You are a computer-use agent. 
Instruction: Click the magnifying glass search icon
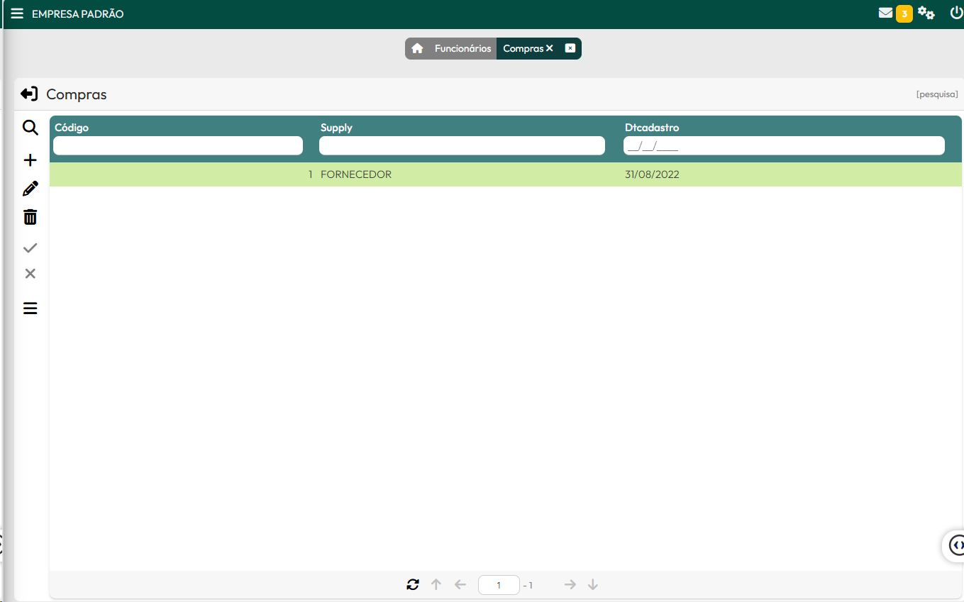pyautogui.click(x=30, y=128)
